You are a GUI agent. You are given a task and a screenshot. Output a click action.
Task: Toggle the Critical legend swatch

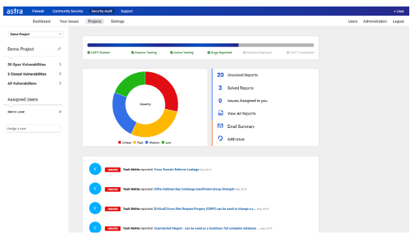pyautogui.click(x=120, y=142)
